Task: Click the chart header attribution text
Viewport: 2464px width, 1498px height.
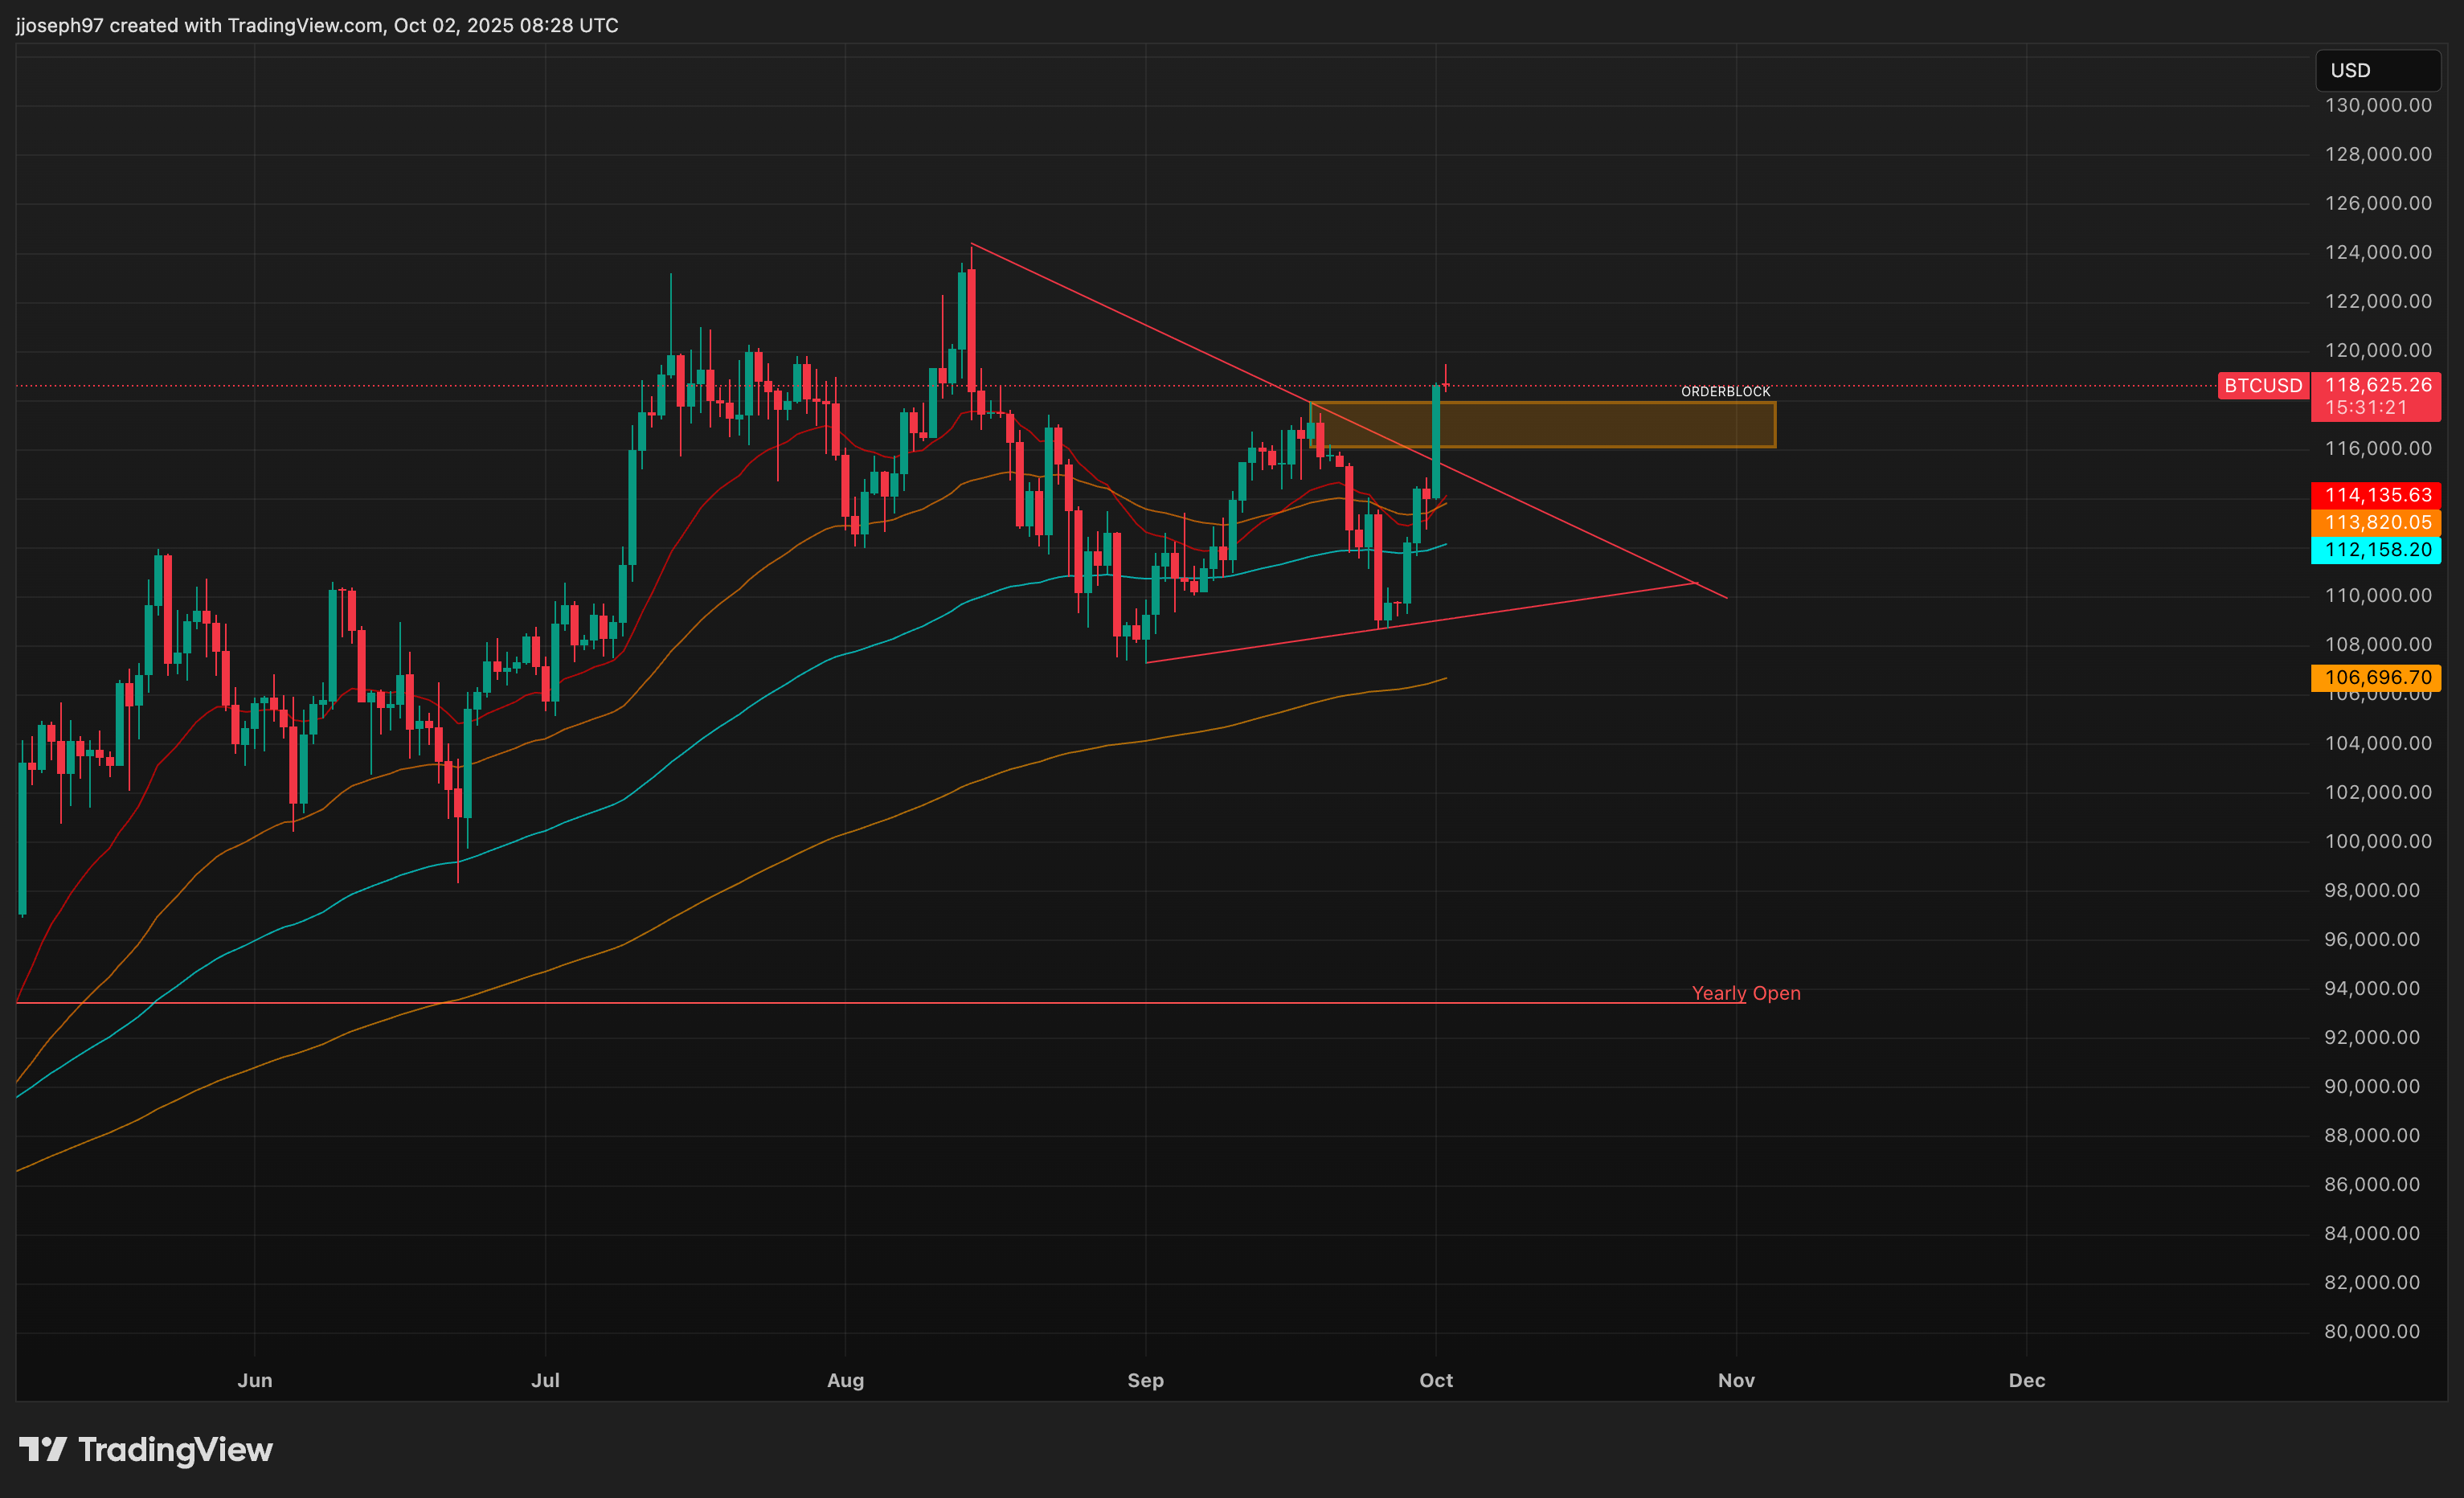Action: click(x=317, y=25)
